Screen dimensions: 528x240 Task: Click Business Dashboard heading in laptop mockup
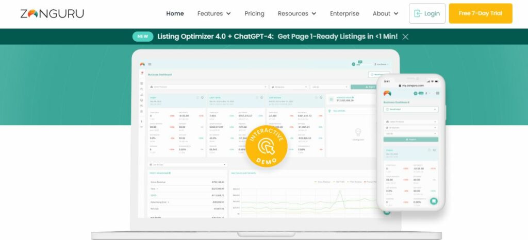160,75
